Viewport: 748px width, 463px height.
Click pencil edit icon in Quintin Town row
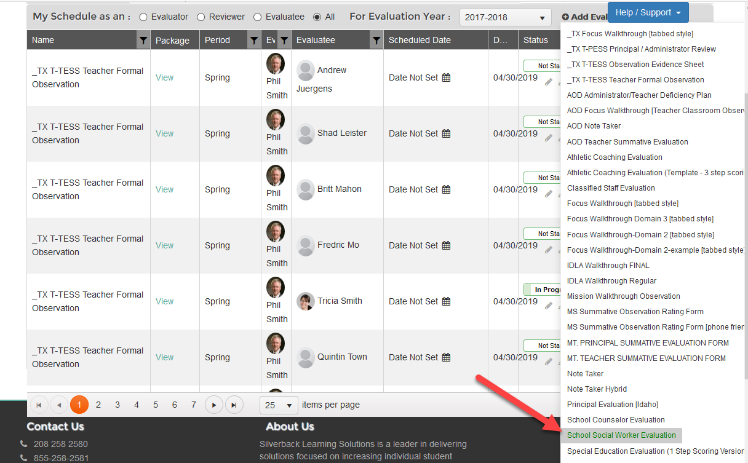[x=549, y=362]
